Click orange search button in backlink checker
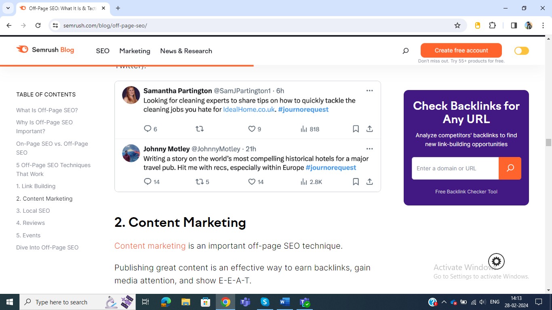552x310 pixels. click(x=510, y=168)
